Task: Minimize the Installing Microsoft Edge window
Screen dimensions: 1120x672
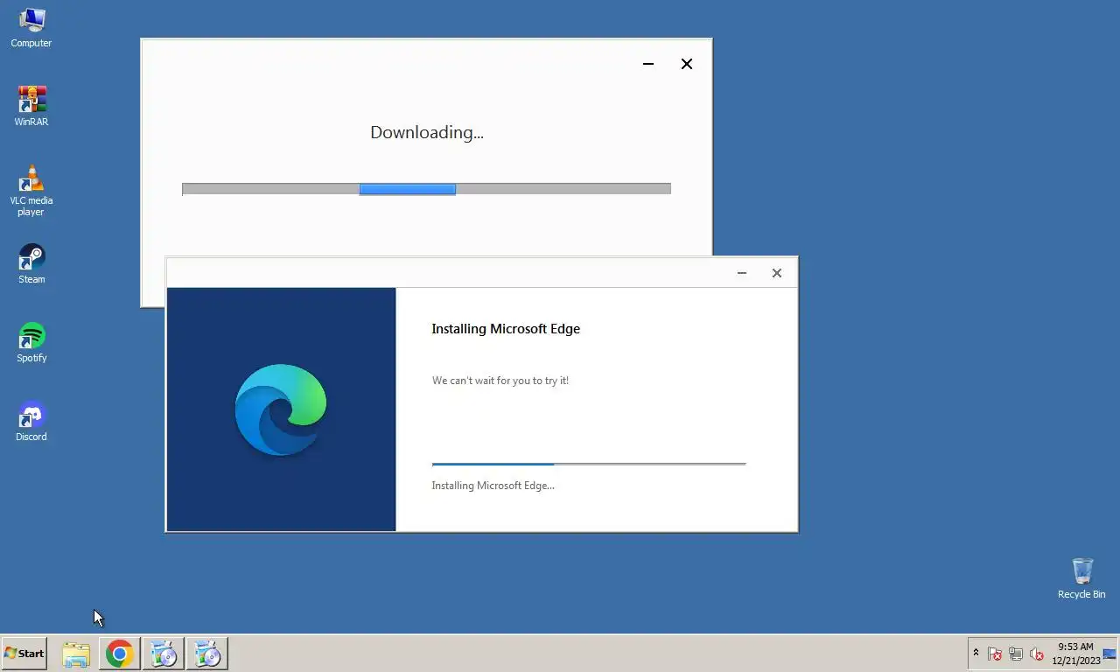Action: (x=742, y=273)
